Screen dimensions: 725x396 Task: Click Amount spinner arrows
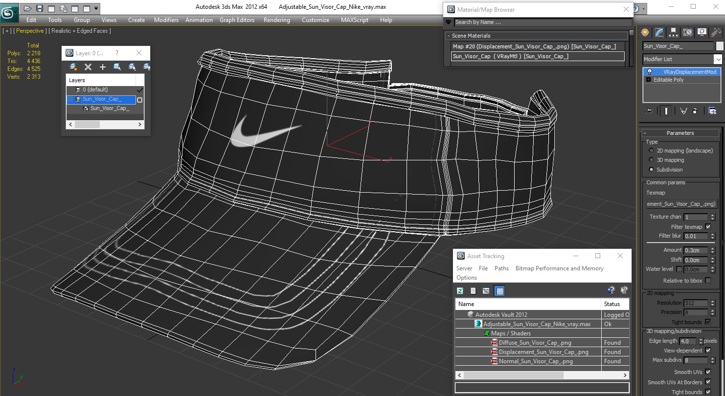[712, 250]
